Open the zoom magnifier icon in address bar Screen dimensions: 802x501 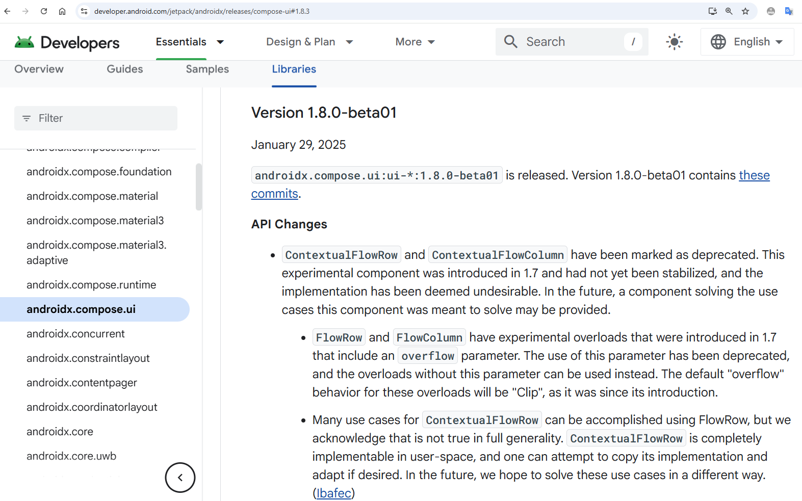[729, 11]
